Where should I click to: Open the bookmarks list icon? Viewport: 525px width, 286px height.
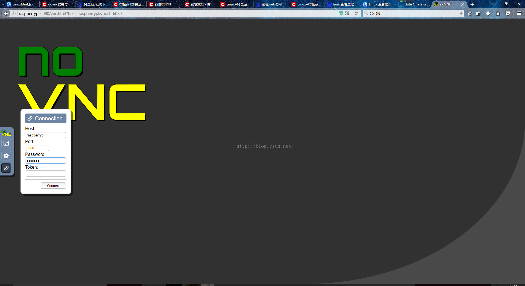pos(478,13)
